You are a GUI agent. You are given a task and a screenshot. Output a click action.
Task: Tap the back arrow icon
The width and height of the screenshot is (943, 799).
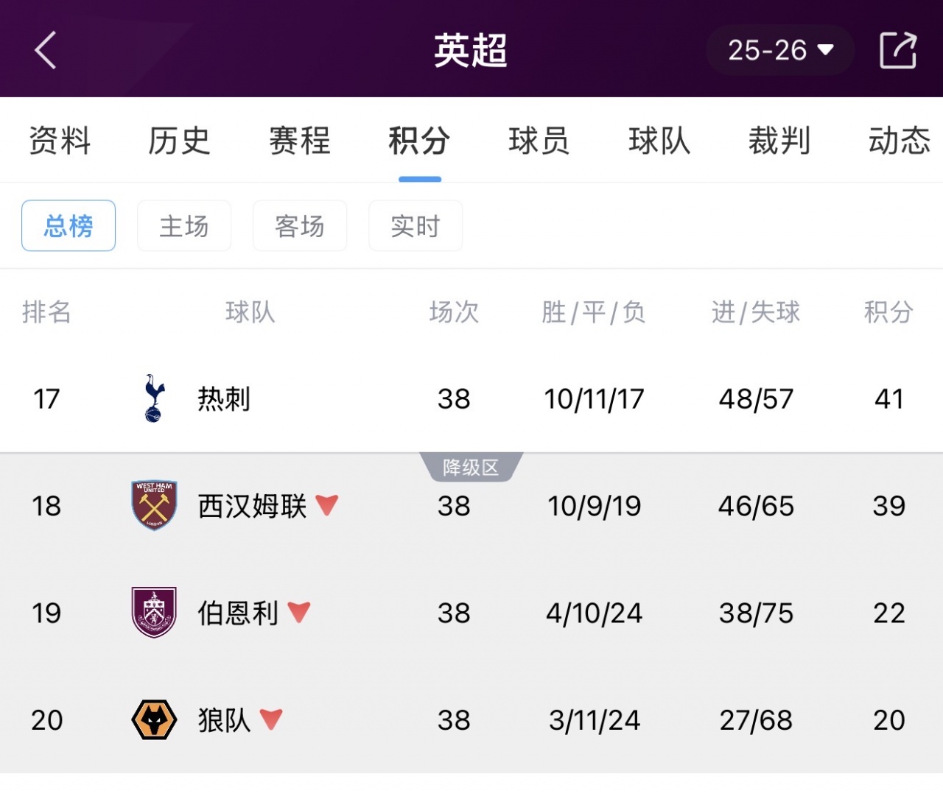[x=46, y=50]
